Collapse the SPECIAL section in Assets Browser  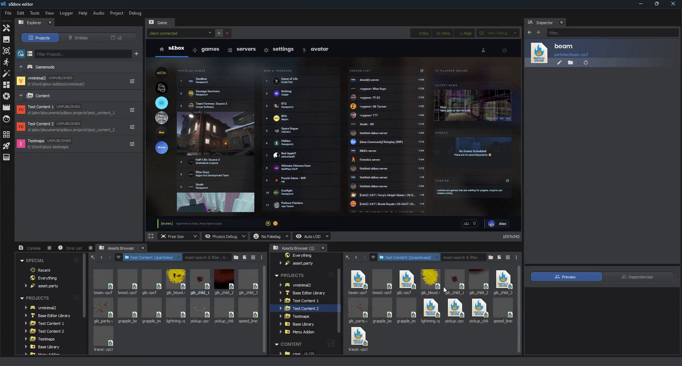[22, 261]
